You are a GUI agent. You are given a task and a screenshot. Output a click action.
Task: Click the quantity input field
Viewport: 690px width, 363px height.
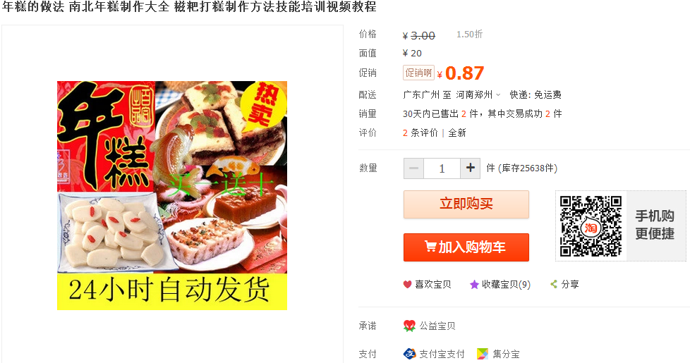point(442,168)
